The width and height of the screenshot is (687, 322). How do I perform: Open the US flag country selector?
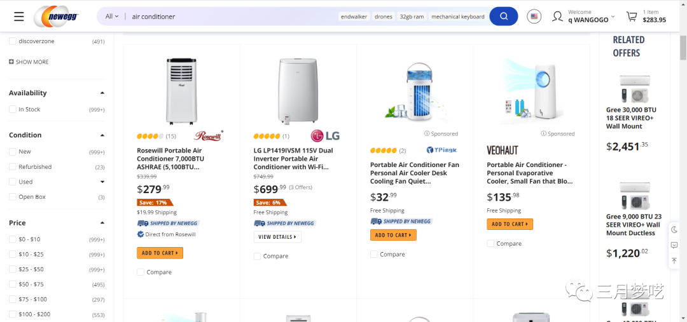tap(534, 17)
